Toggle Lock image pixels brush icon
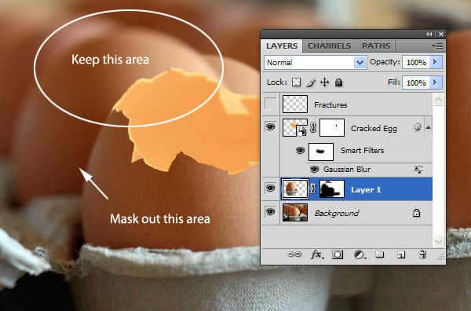471x311 pixels. [311, 82]
